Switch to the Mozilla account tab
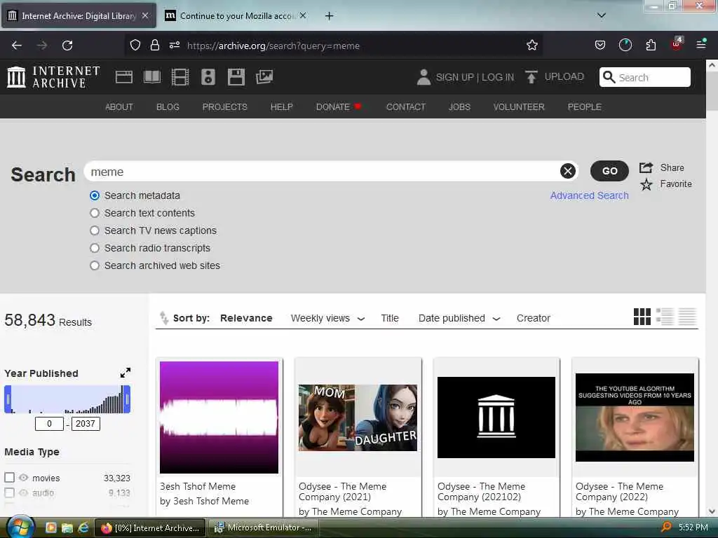 [236, 15]
